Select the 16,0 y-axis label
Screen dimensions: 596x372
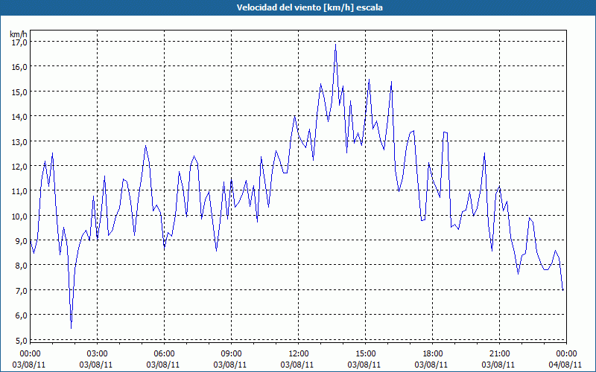click(x=20, y=67)
